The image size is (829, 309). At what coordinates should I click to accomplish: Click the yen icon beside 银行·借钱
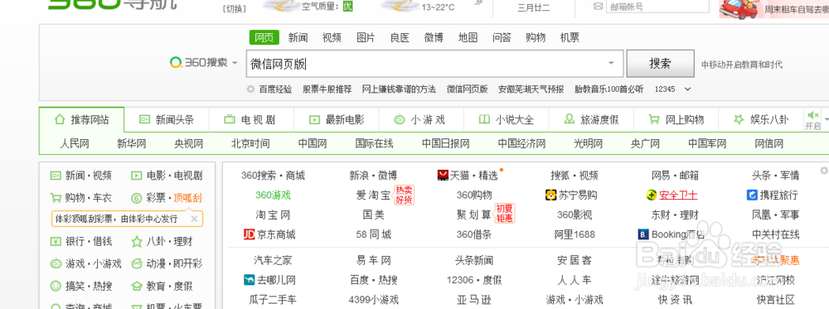pyautogui.click(x=55, y=241)
